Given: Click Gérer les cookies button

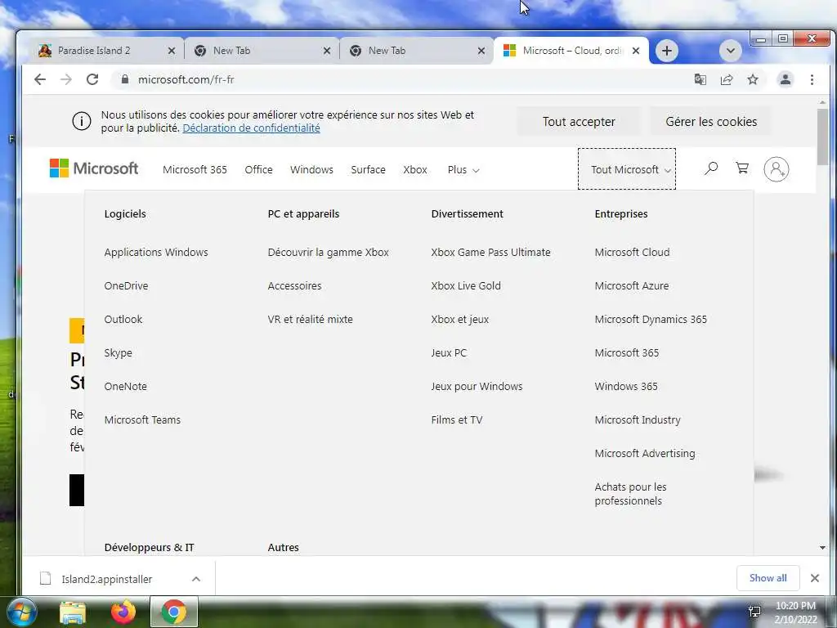Looking at the screenshot, I should [711, 122].
